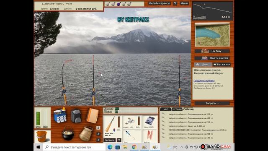Click the Войти в штаб button
This screenshot has width=268, height=151.
click(x=212, y=58)
